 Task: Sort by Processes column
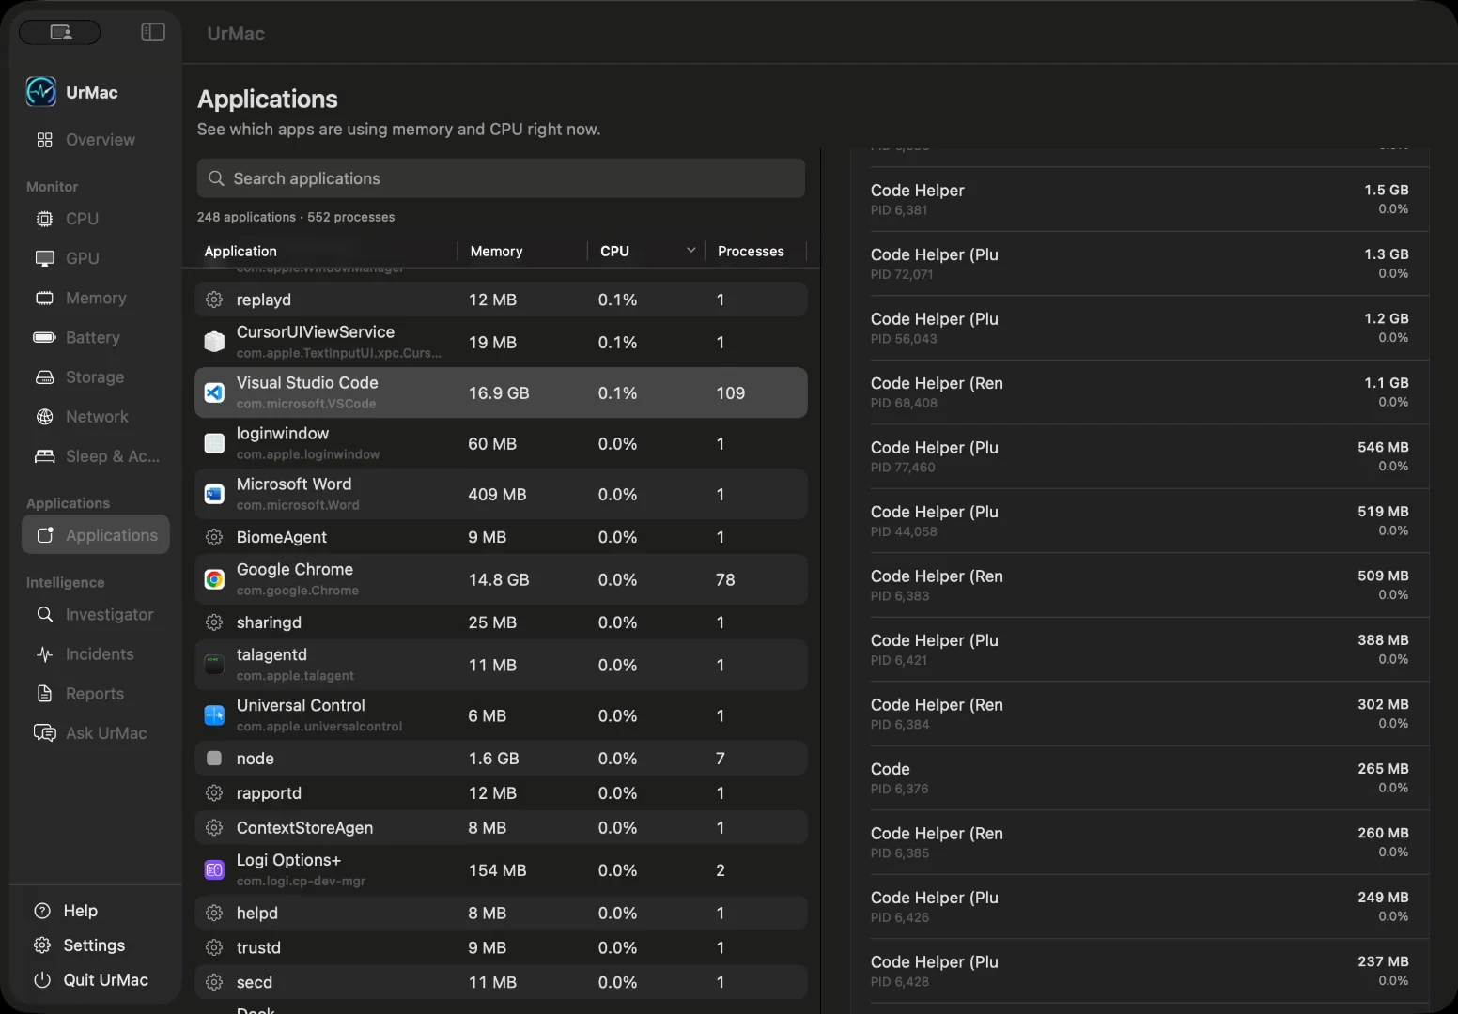[x=751, y=251]
